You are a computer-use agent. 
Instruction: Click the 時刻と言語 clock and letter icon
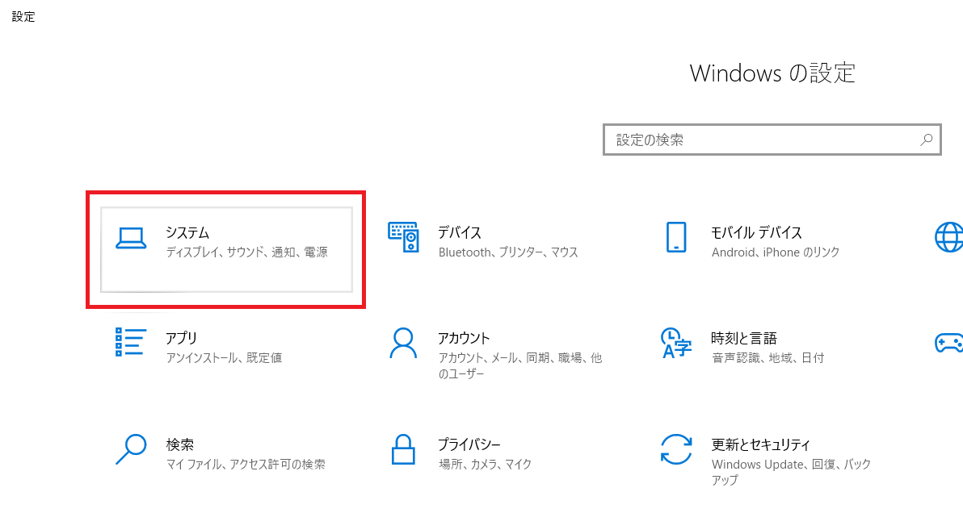[x=676, y=343]
